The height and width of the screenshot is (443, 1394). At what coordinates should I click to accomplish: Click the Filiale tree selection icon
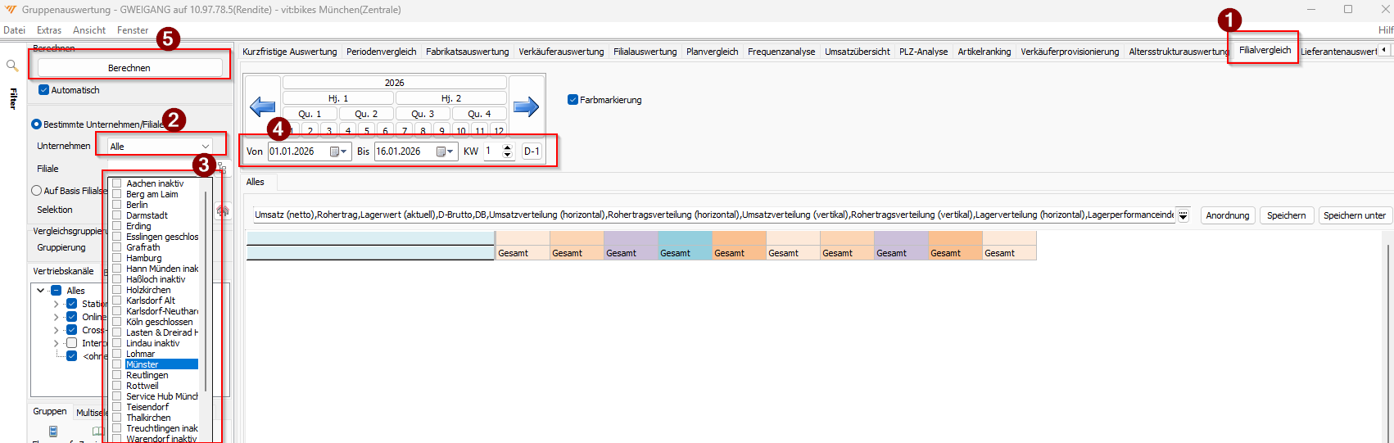coord(221,168)
